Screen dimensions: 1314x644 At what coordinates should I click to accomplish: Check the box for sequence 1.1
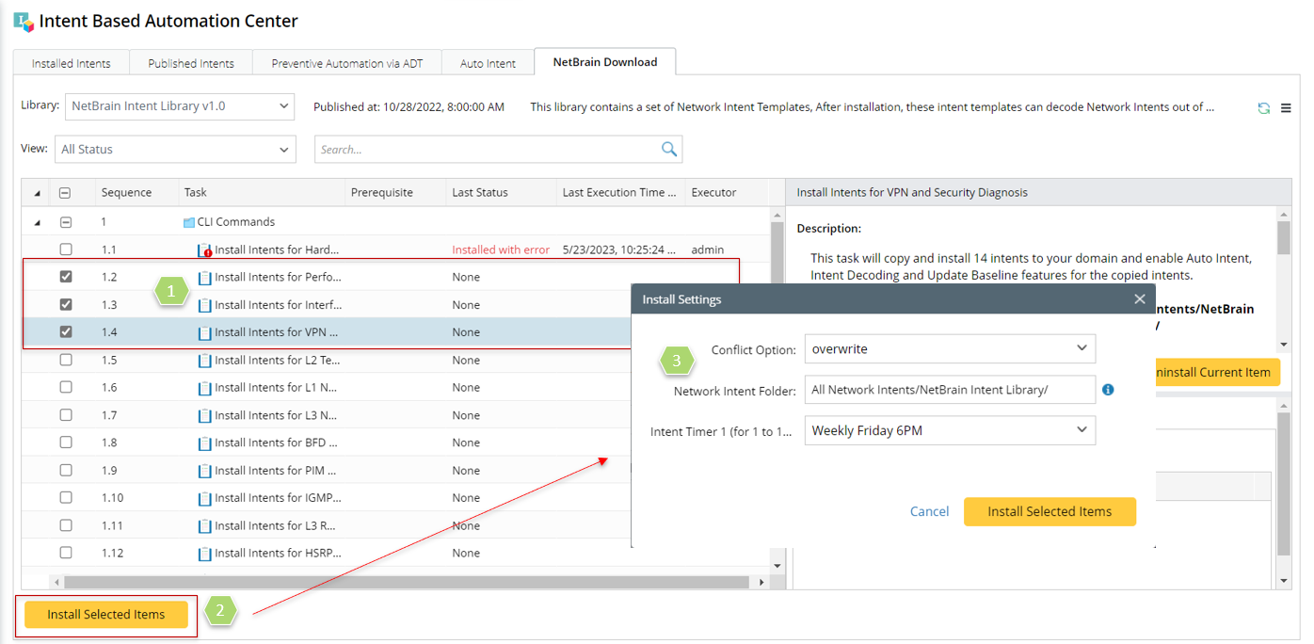tap(66, 250)
